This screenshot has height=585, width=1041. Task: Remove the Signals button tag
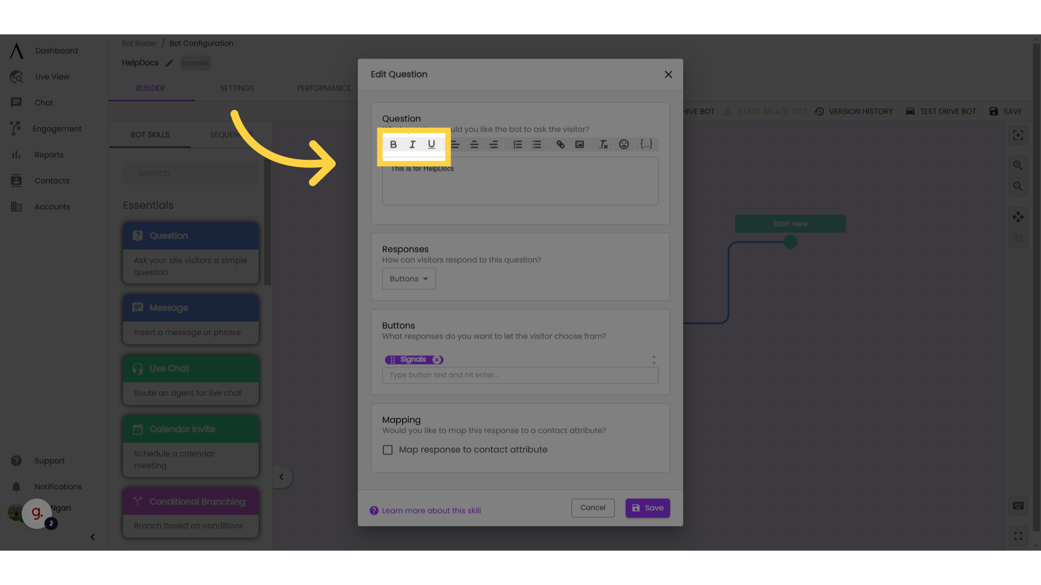click(x=437, y=360)
